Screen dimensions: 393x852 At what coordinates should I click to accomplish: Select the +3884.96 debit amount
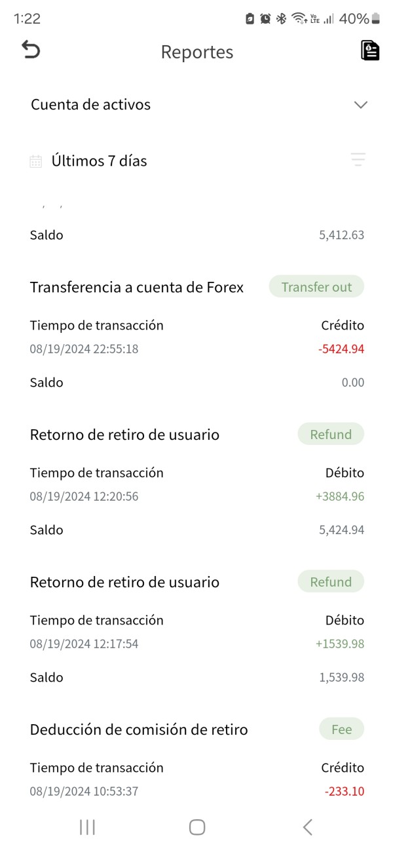point(340,497)
